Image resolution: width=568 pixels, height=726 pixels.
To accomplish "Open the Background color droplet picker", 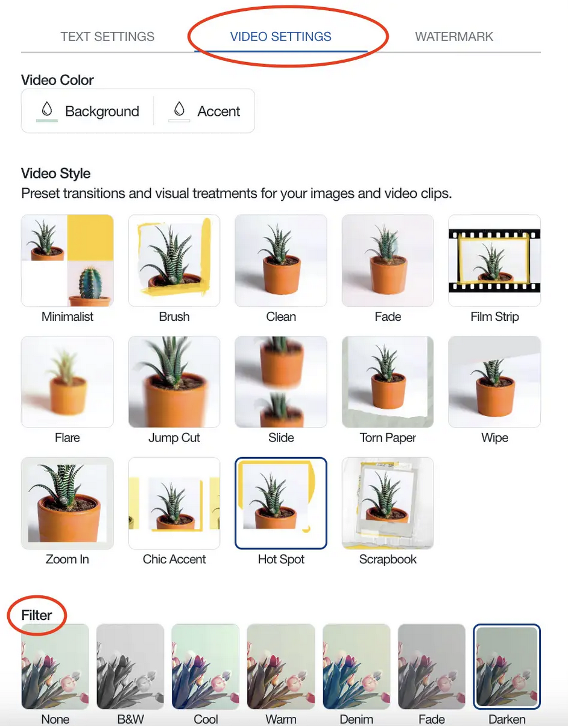I will coord(88,111).
